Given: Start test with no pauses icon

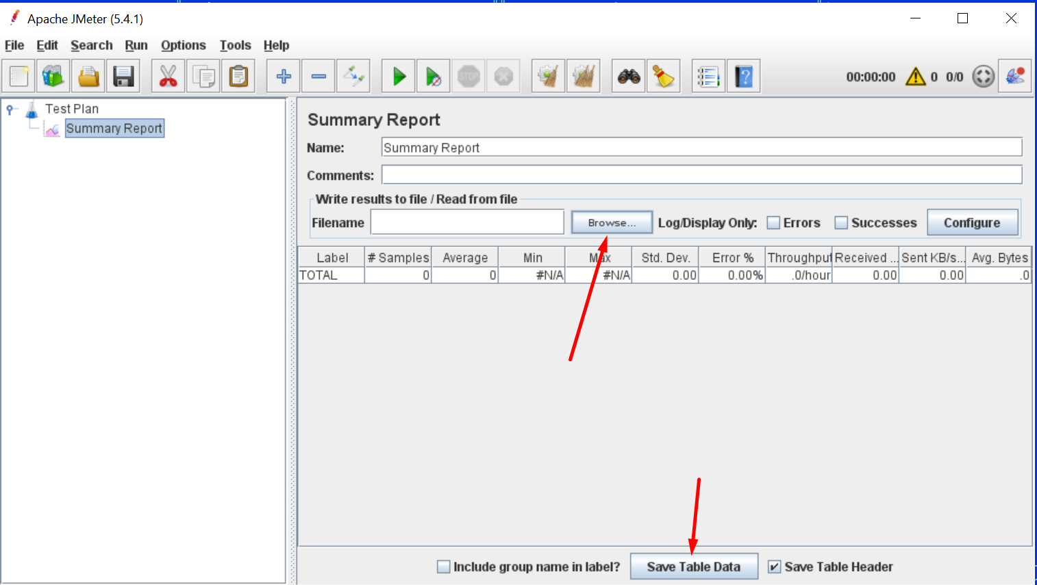Looking at the screenshot, I should tap(434, 76).
